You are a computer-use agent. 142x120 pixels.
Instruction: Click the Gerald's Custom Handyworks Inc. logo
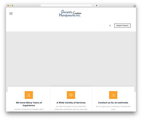(70, 13)
